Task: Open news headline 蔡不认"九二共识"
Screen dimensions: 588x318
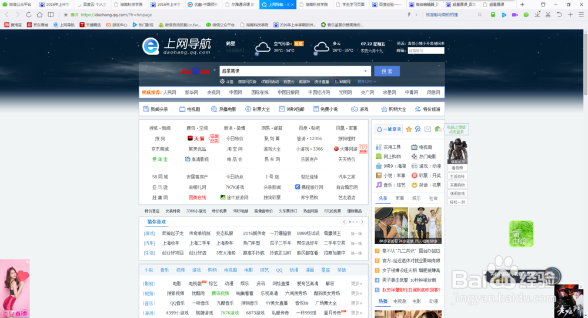Action: click(411, 251)
